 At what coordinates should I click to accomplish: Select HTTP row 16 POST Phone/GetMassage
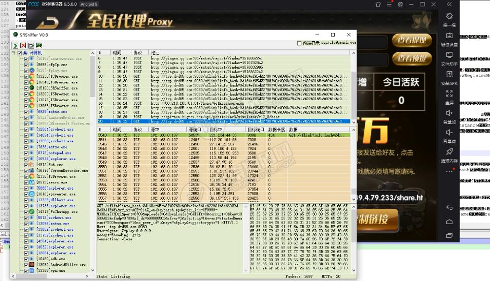point(224,103)
